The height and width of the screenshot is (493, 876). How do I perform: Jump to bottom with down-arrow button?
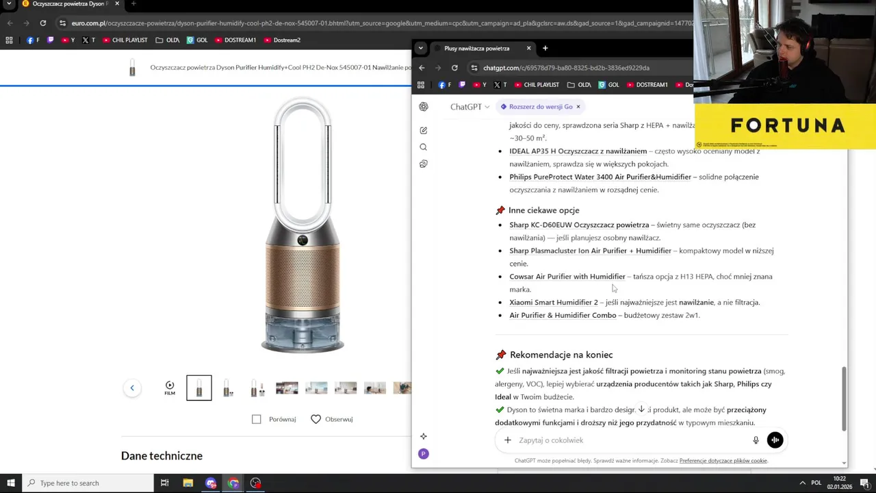click(641, 409)
